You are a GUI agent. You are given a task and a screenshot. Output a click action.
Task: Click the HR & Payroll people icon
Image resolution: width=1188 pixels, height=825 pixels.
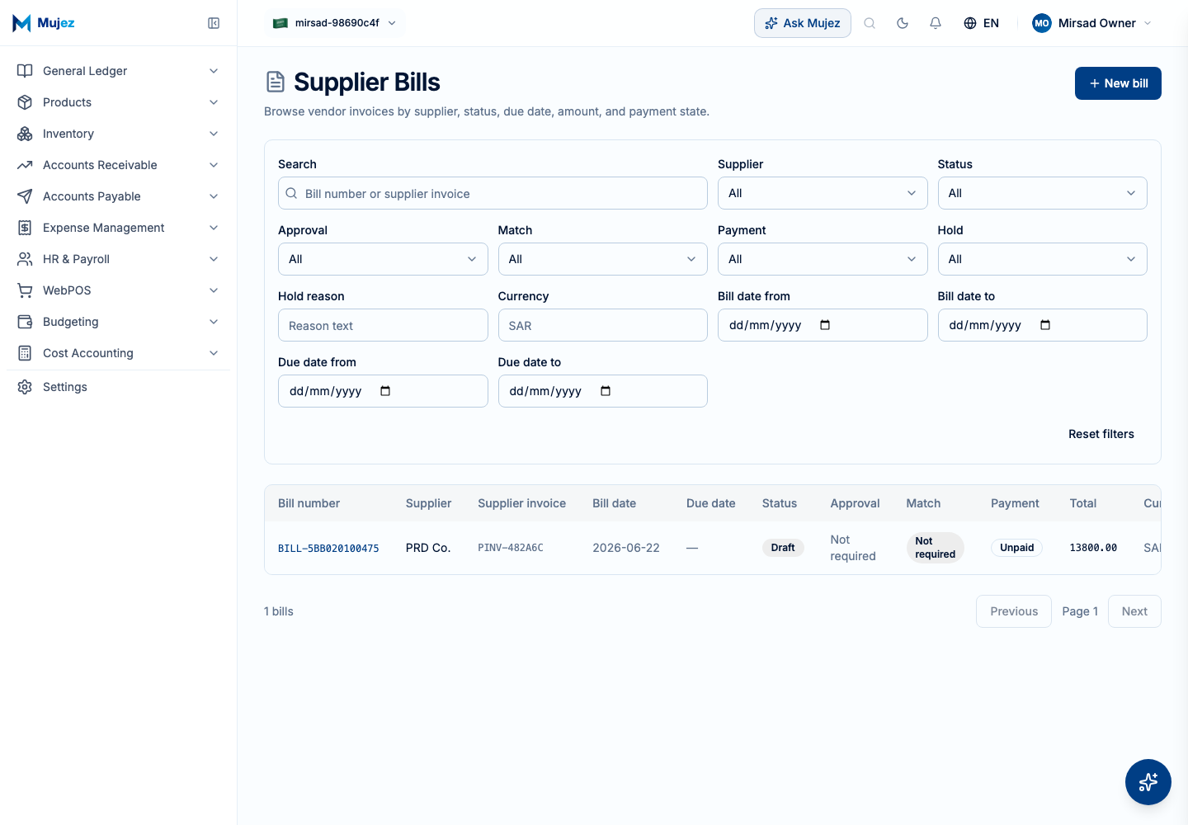point(25,259)
